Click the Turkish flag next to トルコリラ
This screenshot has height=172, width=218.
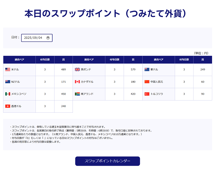point(147,94)
